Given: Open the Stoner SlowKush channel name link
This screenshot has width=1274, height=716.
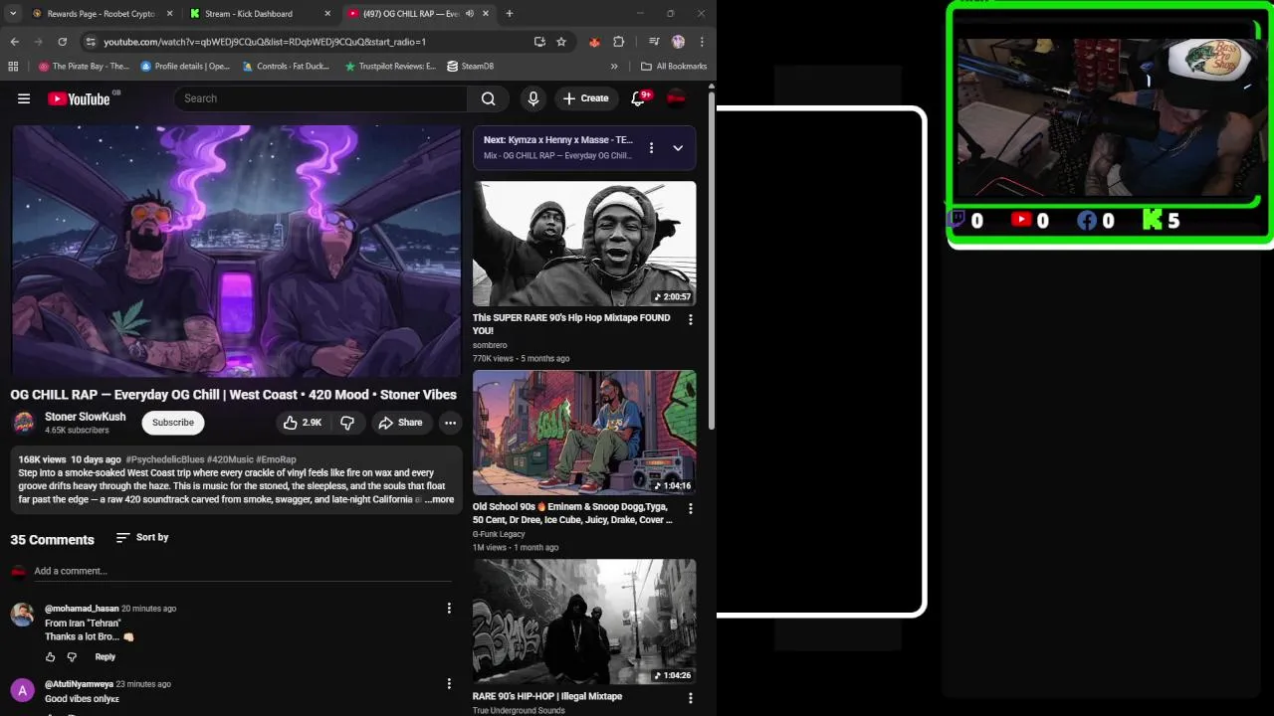Looking at the screenshot, I should coord(86,417).
